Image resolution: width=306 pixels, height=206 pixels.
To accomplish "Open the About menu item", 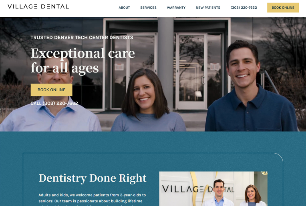I will [124, 8].
